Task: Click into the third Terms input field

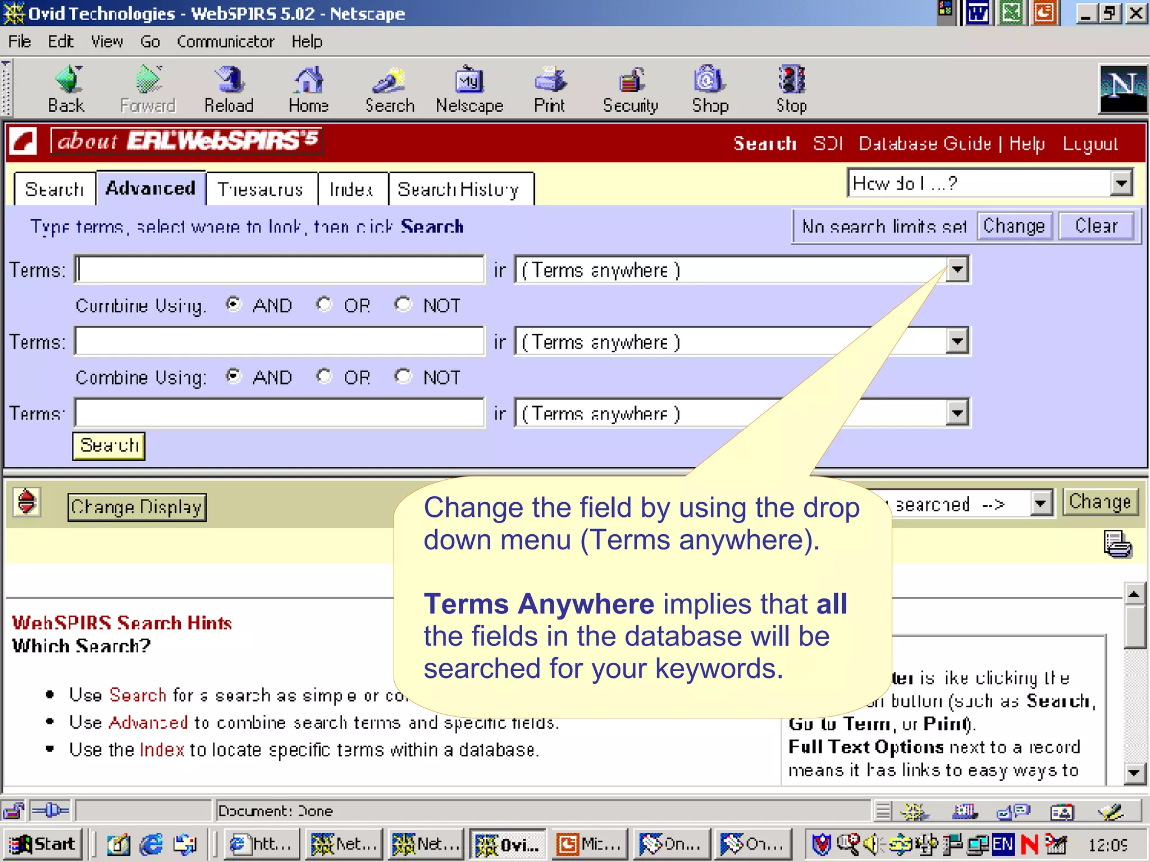Action: [x=280, y=413]
